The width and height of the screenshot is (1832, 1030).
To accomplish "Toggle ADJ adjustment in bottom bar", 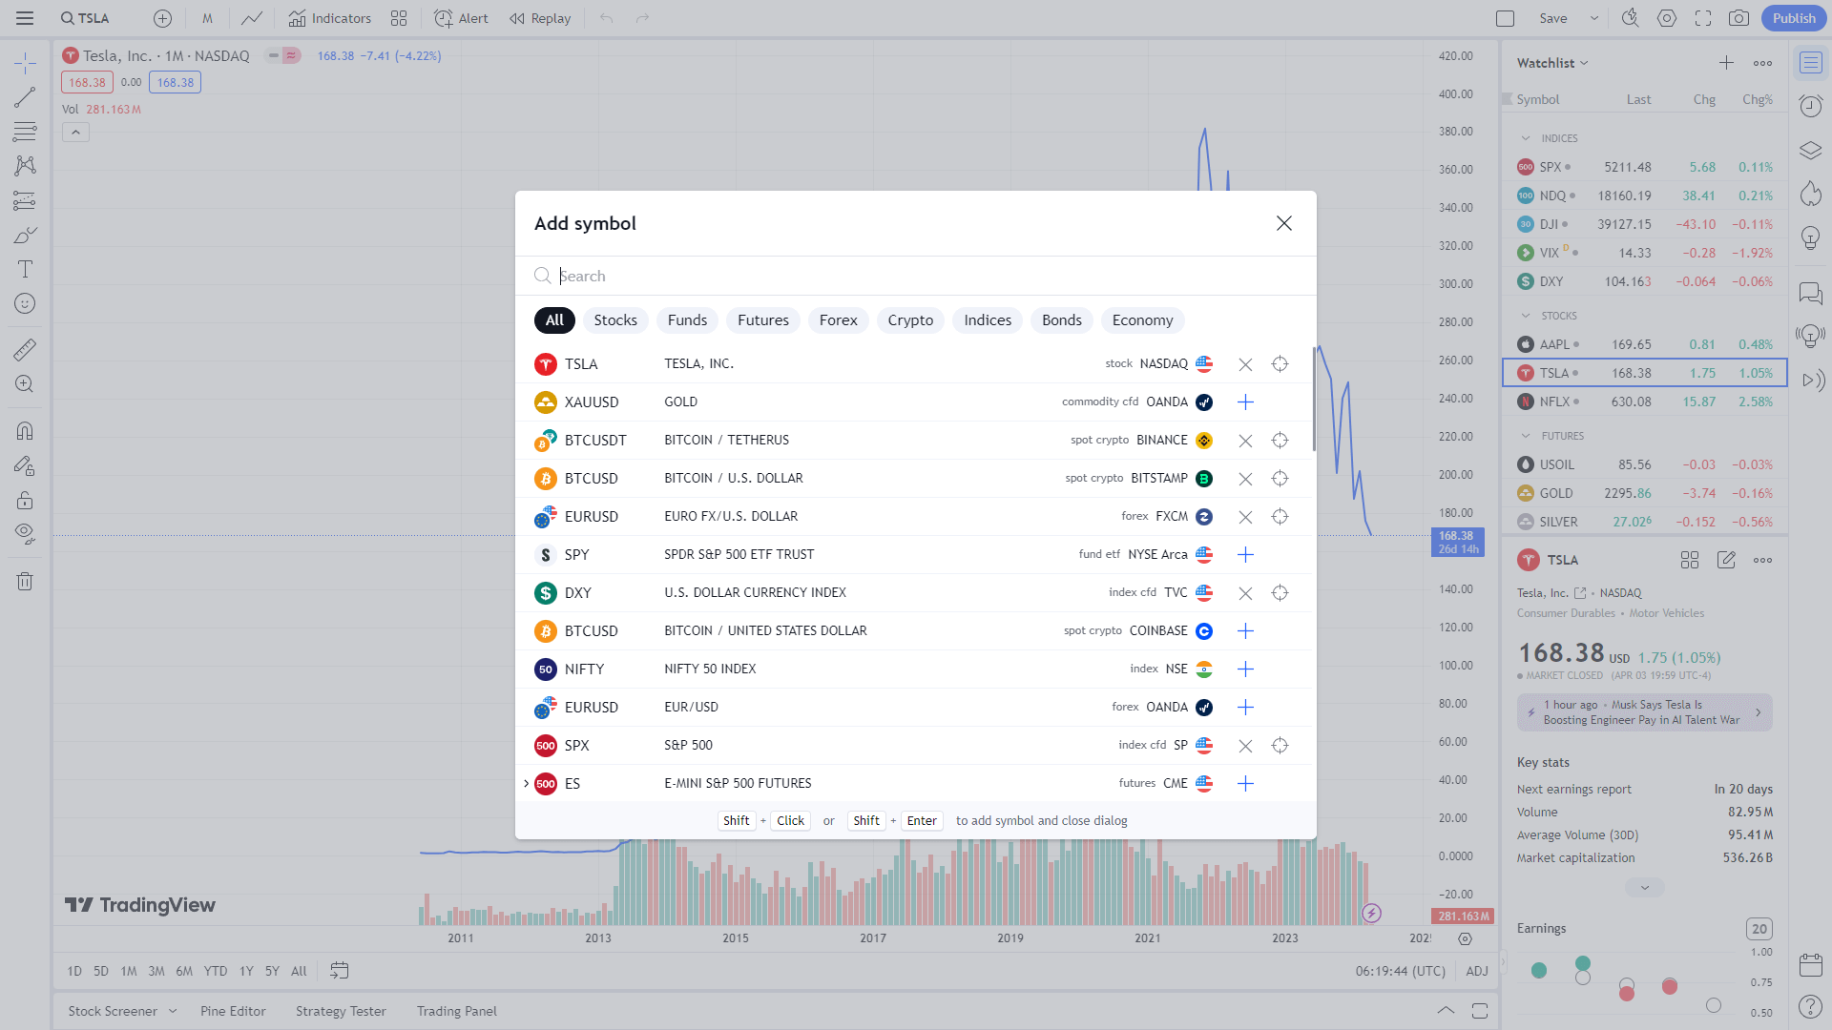I will click(1476, 971).
